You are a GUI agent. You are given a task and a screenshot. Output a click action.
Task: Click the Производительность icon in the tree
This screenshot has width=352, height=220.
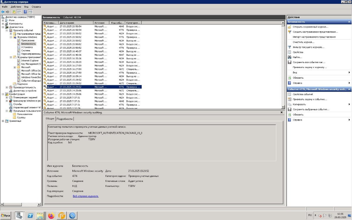(11, 87)
